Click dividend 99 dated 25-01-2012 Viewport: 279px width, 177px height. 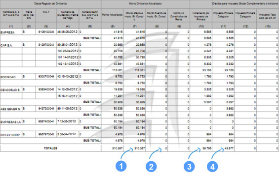[x=68, y=45]
